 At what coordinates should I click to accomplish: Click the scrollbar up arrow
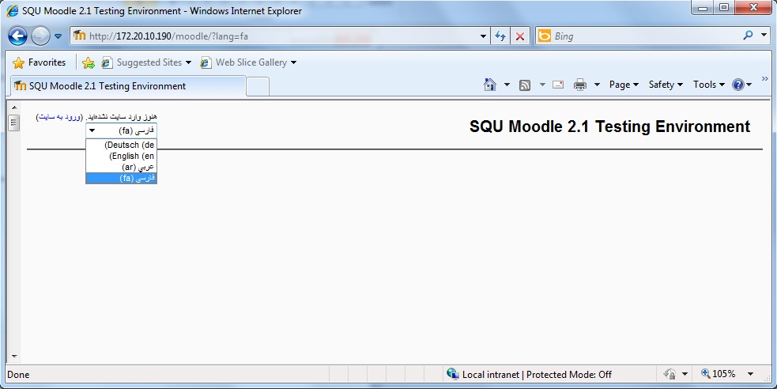14,107
